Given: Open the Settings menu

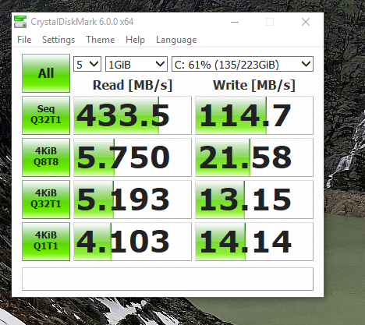Looking at the screenshot, I should point(58,40).
